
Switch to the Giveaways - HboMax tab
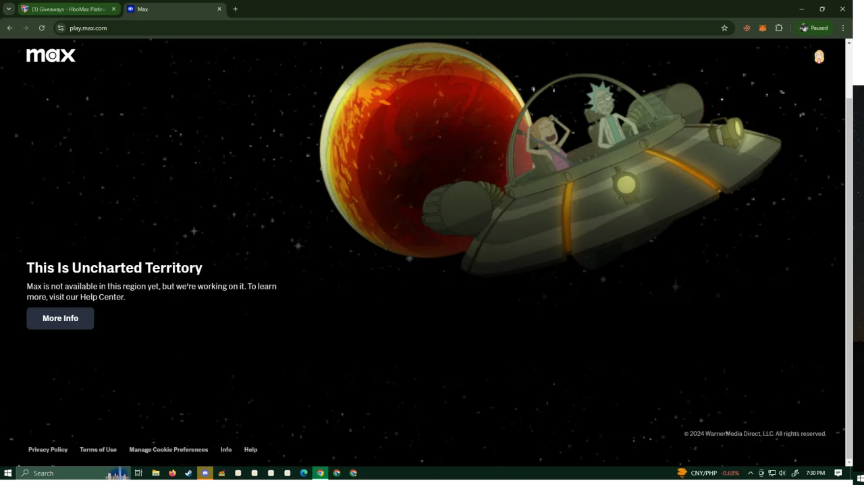(69, 9)
